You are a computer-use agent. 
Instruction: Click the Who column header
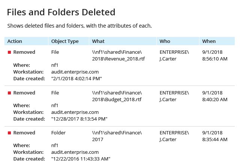[x=178, y=41]
